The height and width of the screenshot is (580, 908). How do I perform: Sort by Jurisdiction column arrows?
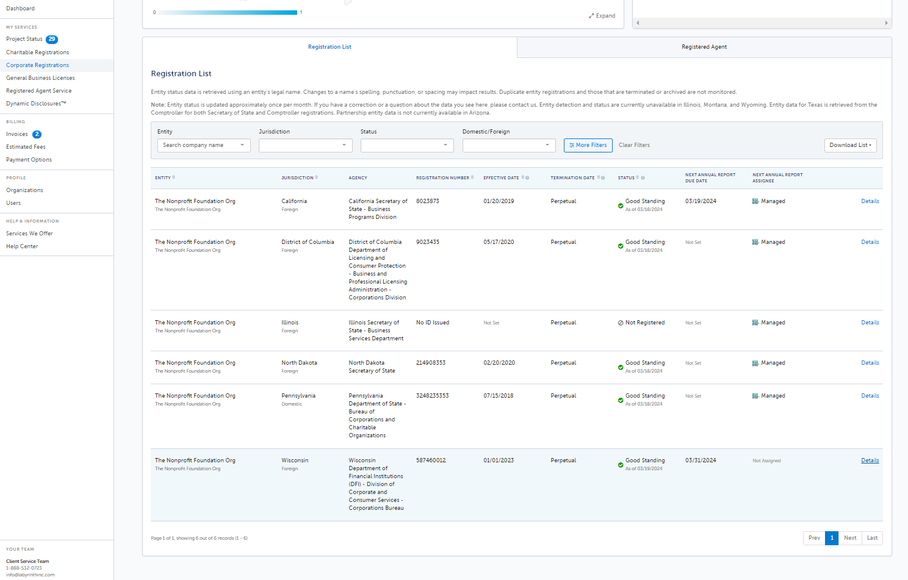[316, 177]
